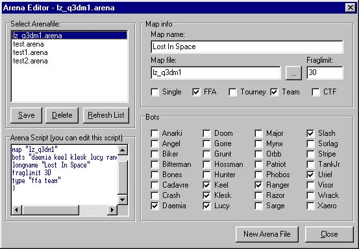Click the arena script scroll right arrow
The height and width of the screenshot is (249, 359).
pyautogui.click(x=112, y=210)
